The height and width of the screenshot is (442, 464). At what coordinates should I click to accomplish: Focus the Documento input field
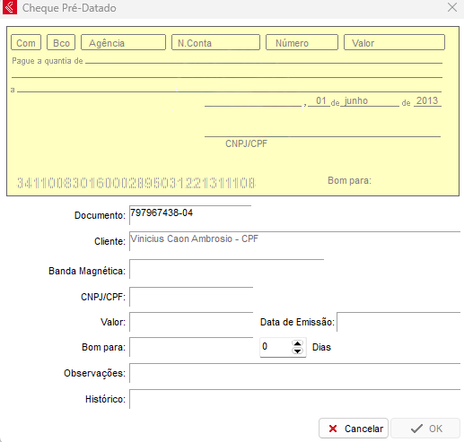190,215
